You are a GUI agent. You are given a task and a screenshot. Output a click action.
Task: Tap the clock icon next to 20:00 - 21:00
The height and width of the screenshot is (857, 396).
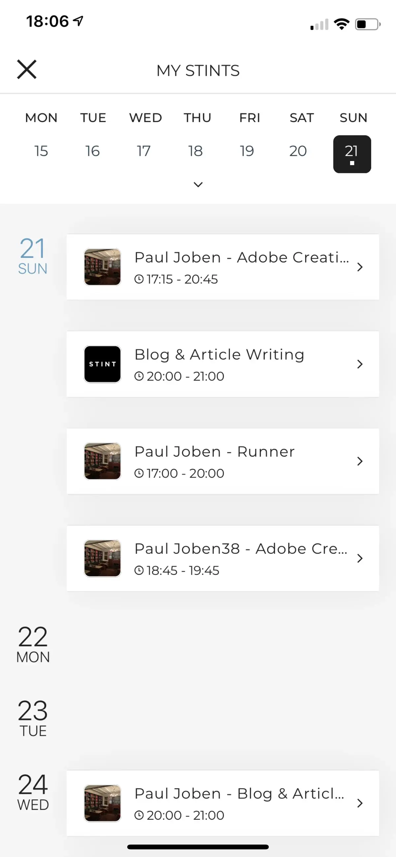pos(140,376)
